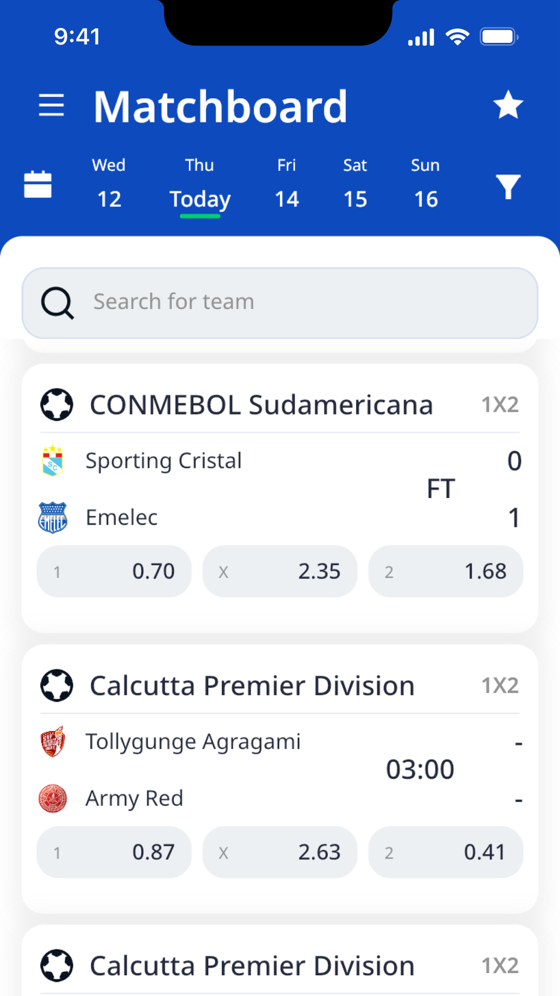Tap the Army Red club crest
Screen dimensions: 560x996
[x=53, y=798]
